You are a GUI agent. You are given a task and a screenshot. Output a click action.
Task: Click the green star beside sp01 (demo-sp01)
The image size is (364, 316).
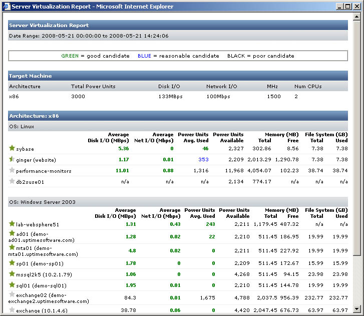[12, 262]
